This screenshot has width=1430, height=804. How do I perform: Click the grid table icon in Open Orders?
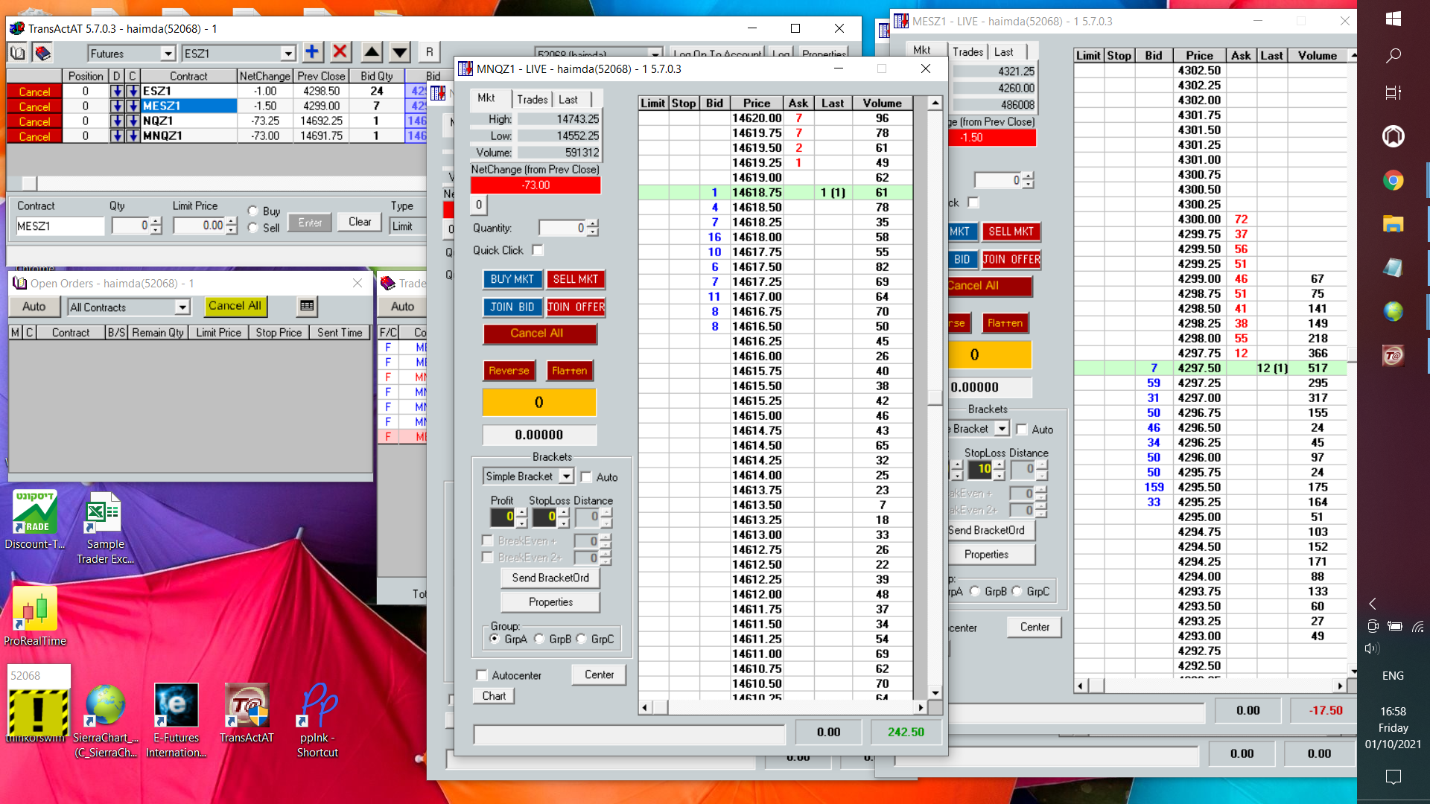pyautogui.click(x=307, y=306)
